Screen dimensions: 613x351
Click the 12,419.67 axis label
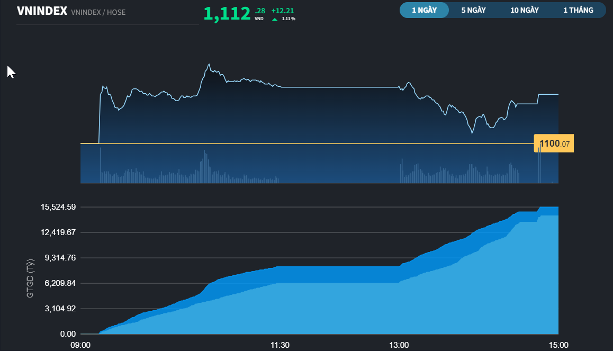(58, 232)
